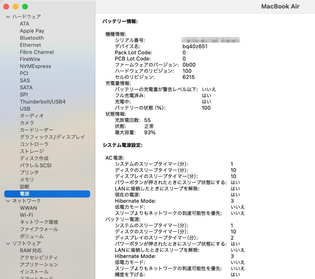Open Wi-Fi network information
This screenshot has width=315, height=279.
coord(27,215)
